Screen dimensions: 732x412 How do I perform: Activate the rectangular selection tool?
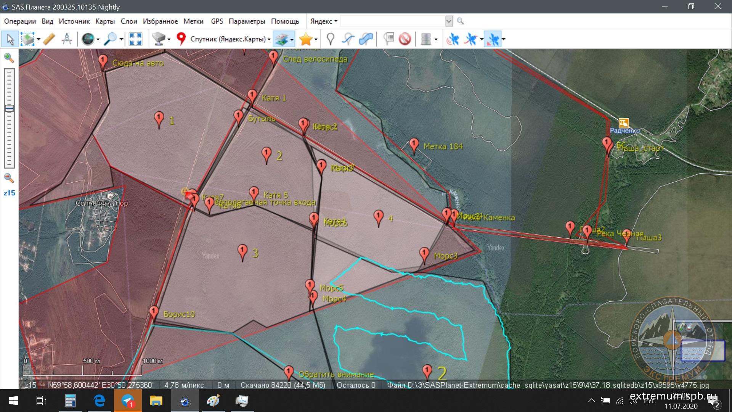27,39
